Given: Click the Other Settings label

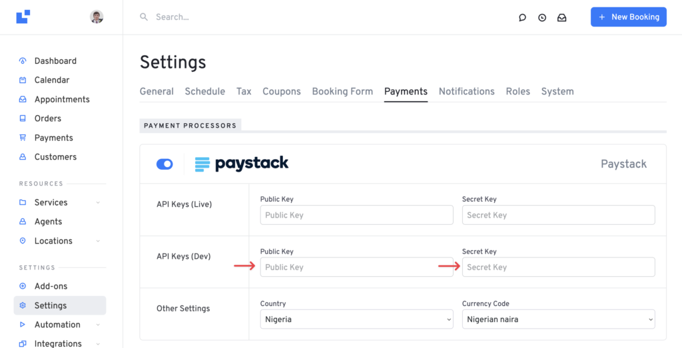Looking at the screenshot, I should [183, 309].
